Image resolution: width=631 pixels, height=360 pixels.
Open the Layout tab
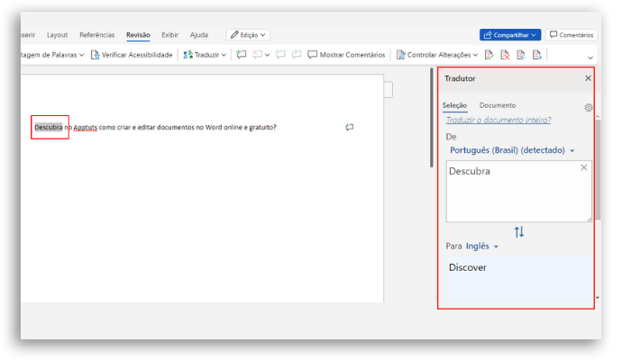click(57, 35)
